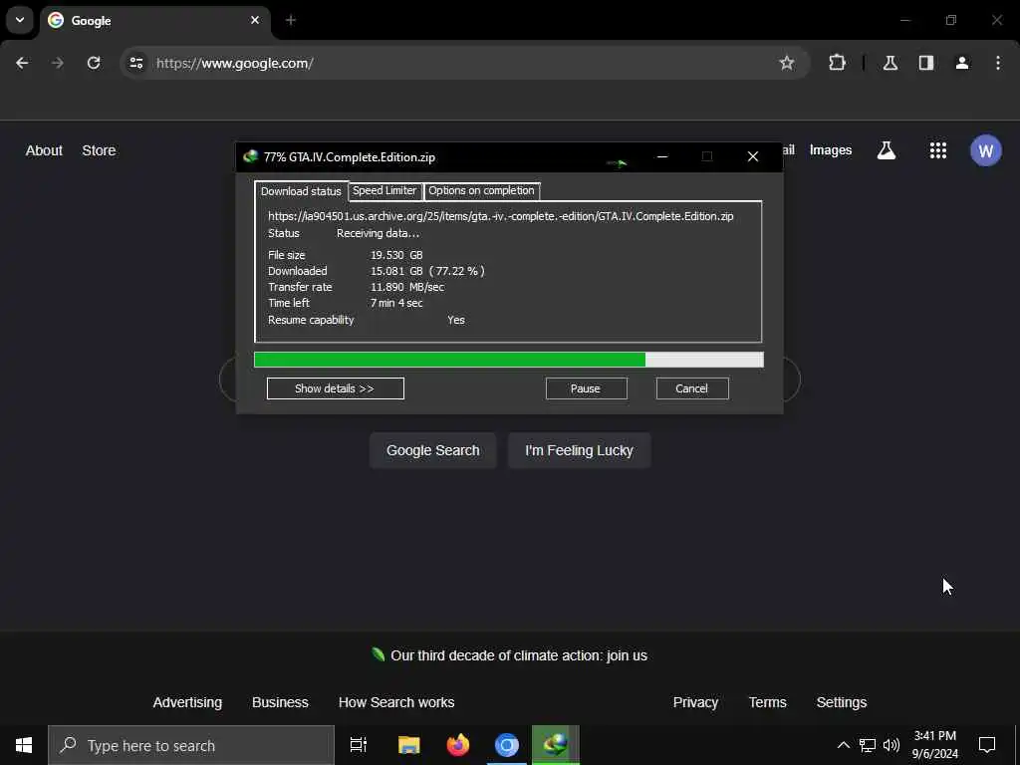Close the Google tab
1020x765 pixels.
255,20
